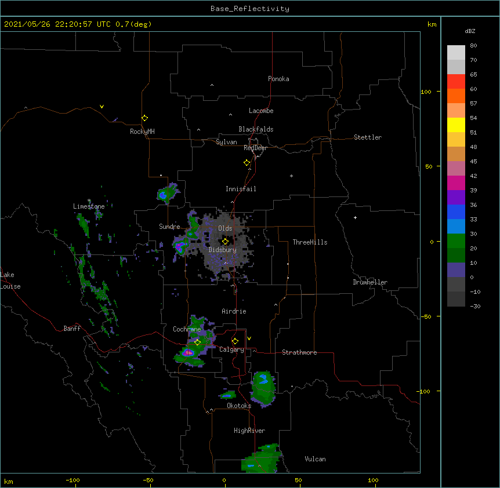Click the Stettler label
Screen dimensions: 500x488
coord(368,137)
